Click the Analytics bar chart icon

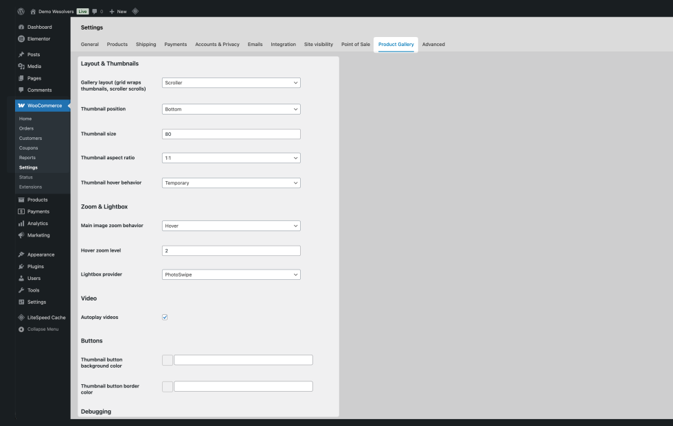point(21,224)
